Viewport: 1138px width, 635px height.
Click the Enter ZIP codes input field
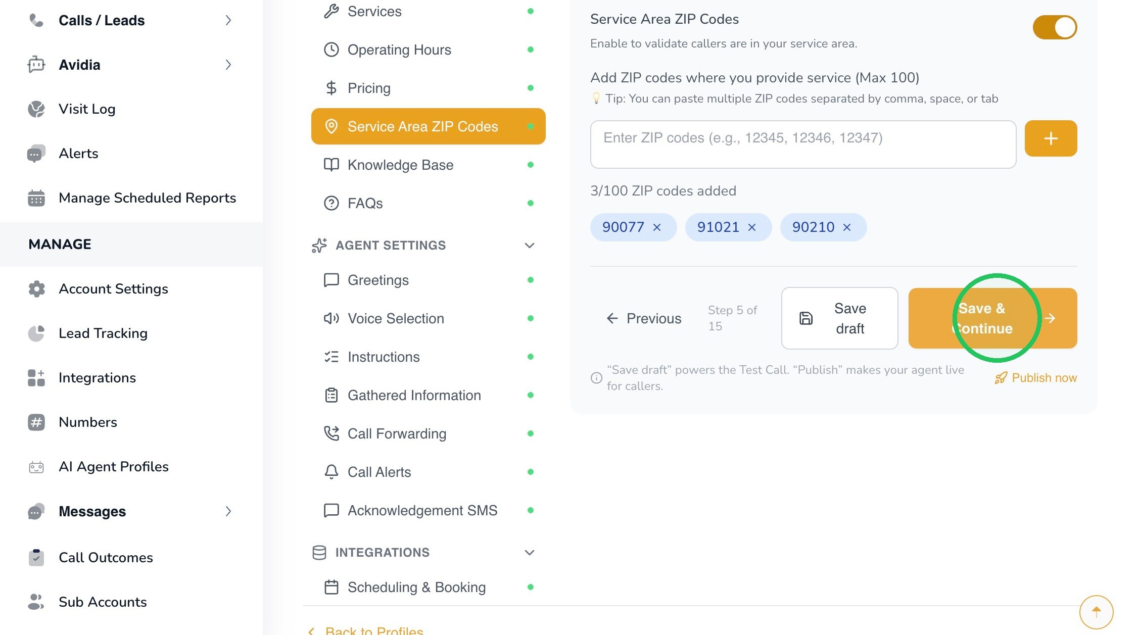pyautogui.click(x=803, y=144)
